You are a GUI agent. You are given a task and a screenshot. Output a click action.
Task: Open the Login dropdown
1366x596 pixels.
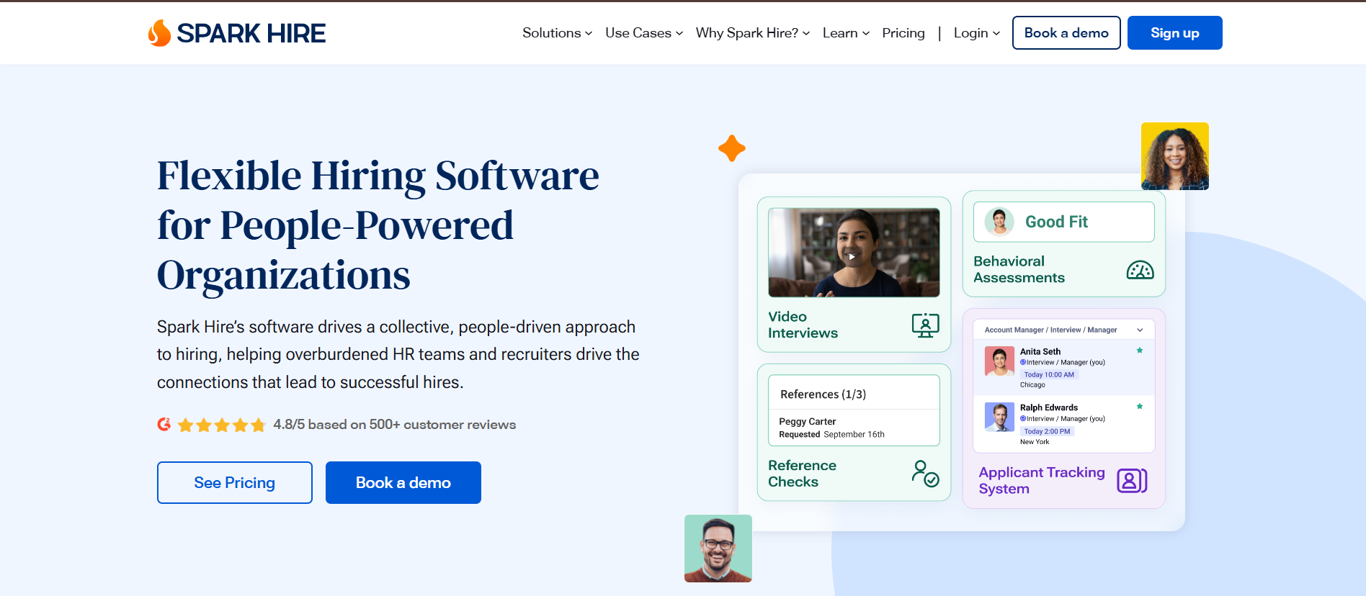click(976, 33)
